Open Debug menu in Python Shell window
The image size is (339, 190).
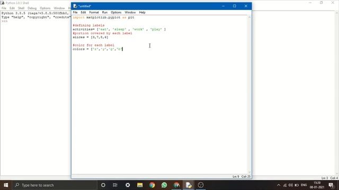[32, 8]
